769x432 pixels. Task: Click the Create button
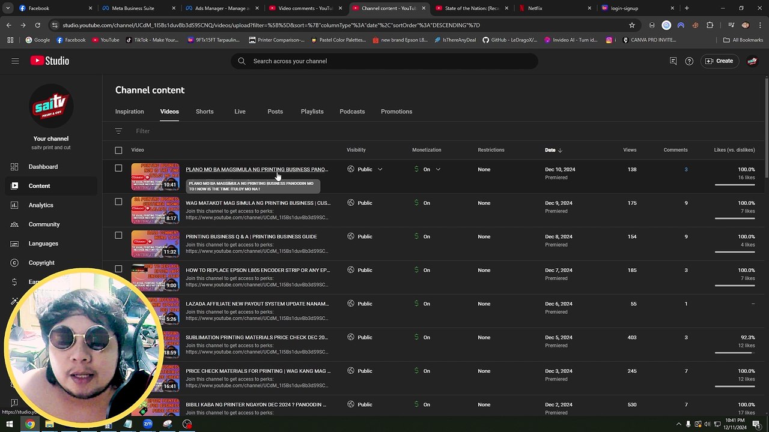click(719, 61)
